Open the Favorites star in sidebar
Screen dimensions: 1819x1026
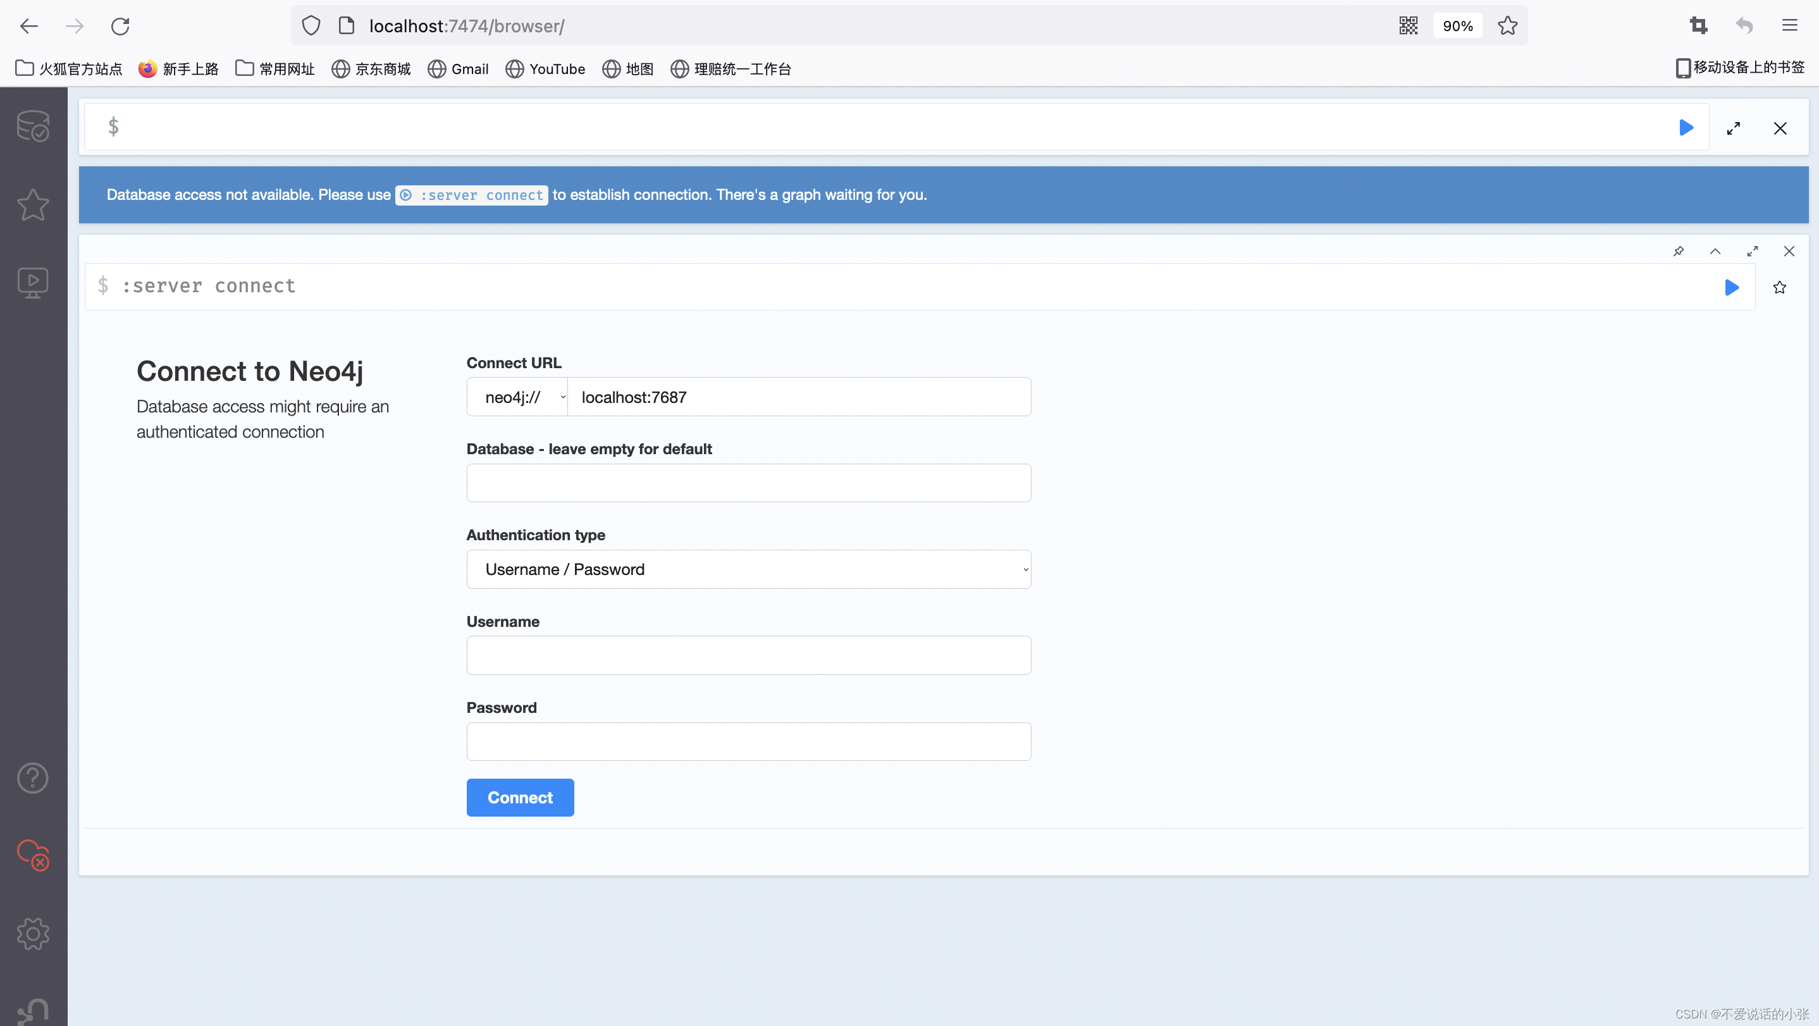pyautogui.click(x=32, y=205)
